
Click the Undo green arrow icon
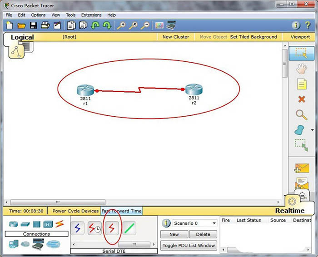point(95,25)
